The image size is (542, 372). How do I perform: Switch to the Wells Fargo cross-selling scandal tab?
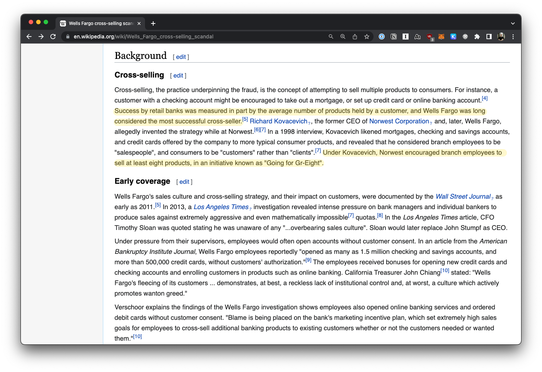[99, 23]
